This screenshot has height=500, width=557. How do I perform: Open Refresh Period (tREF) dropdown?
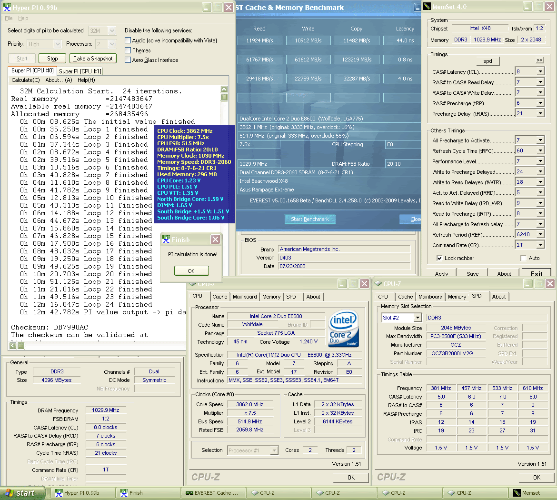pos(540,234)
